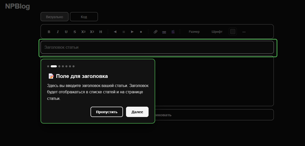Insert a video using the clapperboard icon
This screenshot has width=305, height=146.
[173, 32]
